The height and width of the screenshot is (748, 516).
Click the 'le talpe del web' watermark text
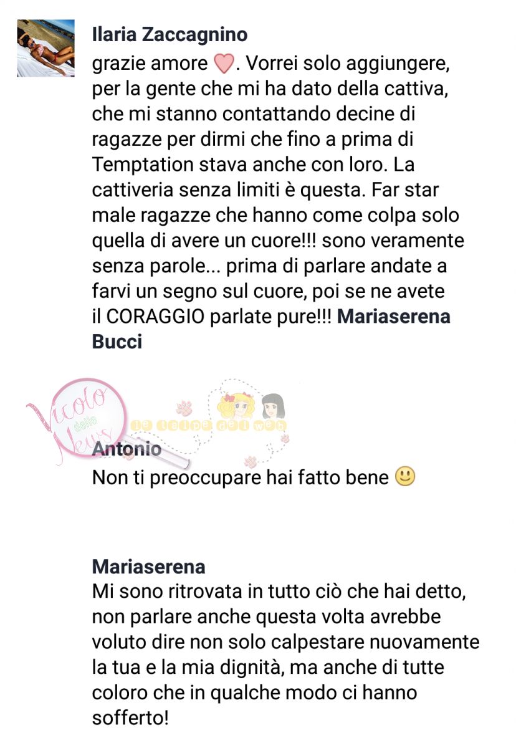209,426
